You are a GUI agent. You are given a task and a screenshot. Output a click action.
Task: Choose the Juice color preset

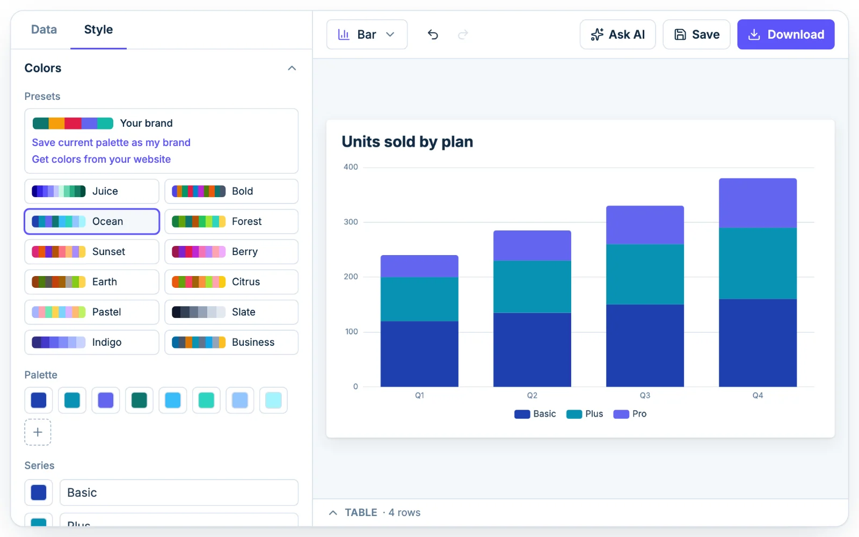[92, 191]
